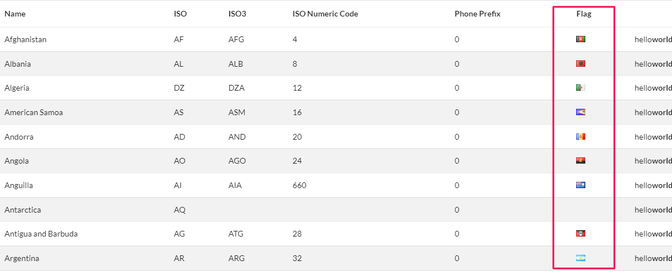Click the helloworld text in Afghanistan row
The width and height of the screenshot is (672, 277).
(x=653, y=39)
